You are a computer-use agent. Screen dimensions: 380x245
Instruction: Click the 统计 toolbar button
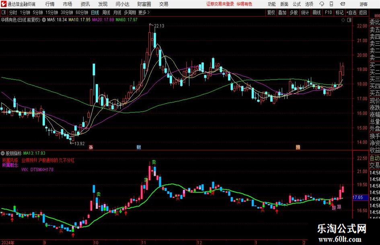(305, 12)
